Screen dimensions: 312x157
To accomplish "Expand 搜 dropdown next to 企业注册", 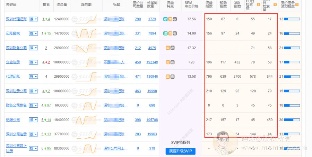I will [x=33, y=62].
